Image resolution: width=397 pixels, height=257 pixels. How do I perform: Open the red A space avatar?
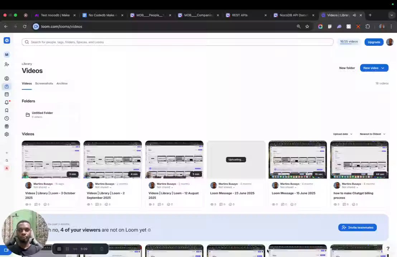pos(7,168)
